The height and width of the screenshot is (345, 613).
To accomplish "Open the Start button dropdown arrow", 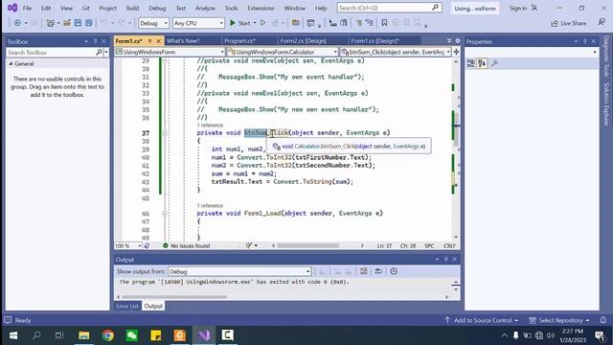I will tap(255, 23).
